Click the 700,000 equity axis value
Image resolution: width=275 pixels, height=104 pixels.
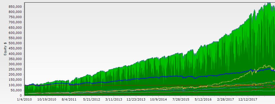point(15,22)
